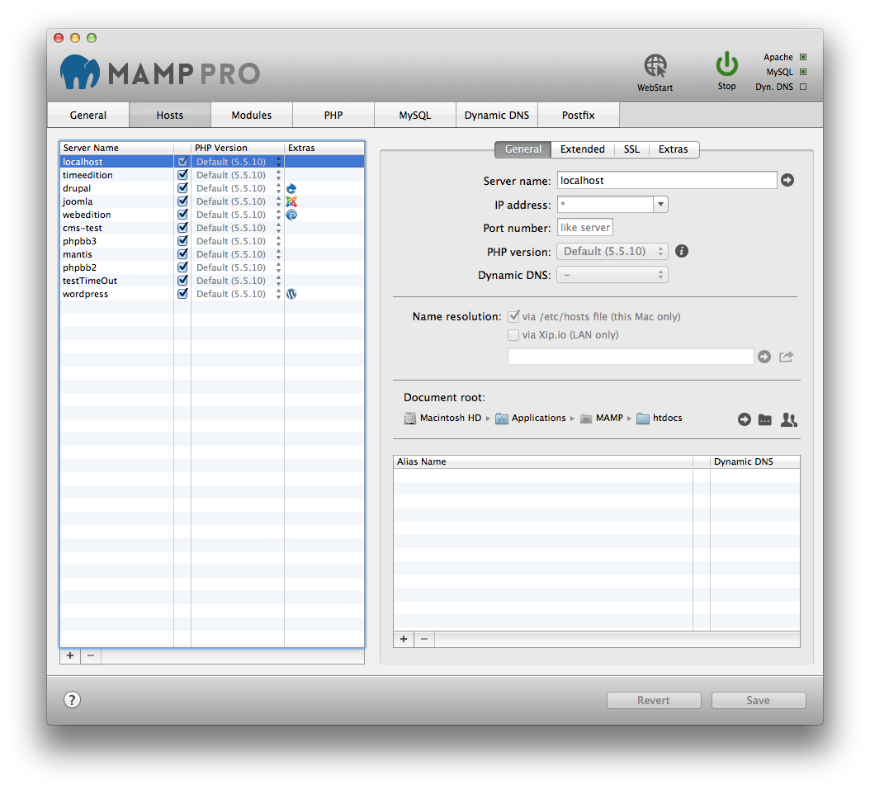Sort by Server Name column header
The height and width of the screenshot is (790, 870).
(x=116, y=148)
